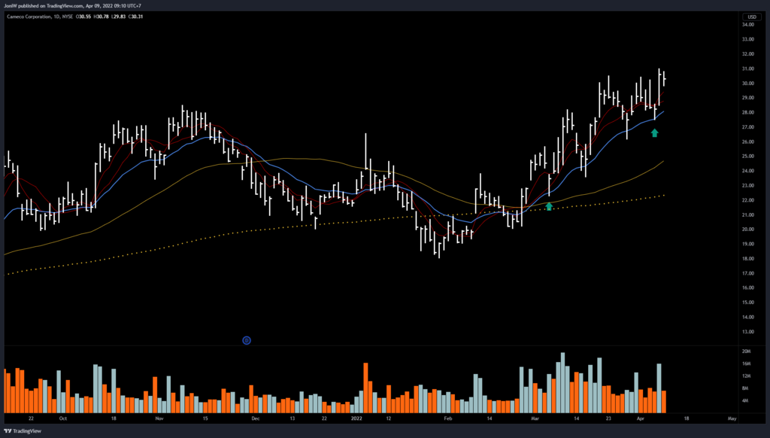Click the 34.00 price scale label
This screenshot has height=438, width=770.
[748, 25]
